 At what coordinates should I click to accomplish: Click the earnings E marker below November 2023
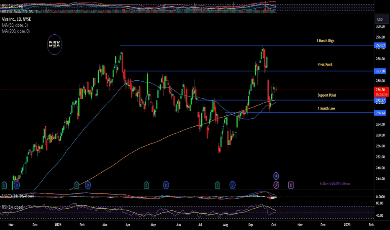[x=4, y=185]
